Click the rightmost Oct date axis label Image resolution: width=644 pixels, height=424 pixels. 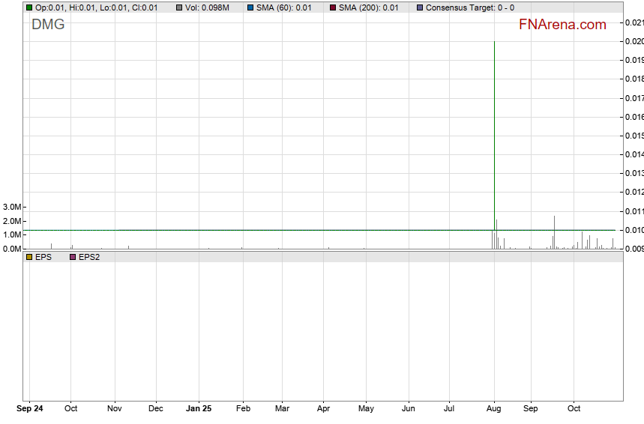[x=574, y=409]
